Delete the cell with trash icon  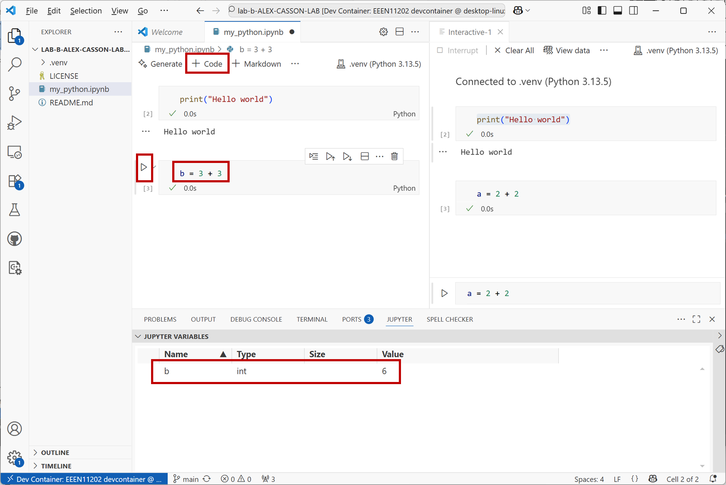tap(394, 156)
